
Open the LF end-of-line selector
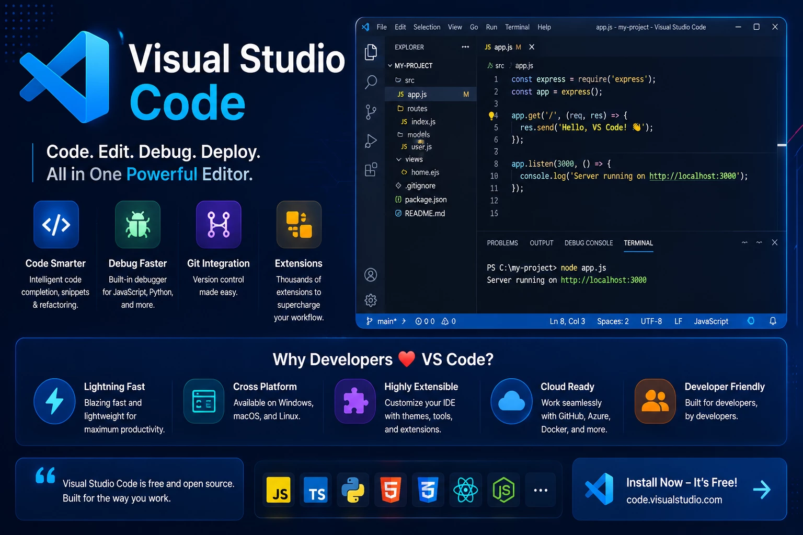pos(678,321)
